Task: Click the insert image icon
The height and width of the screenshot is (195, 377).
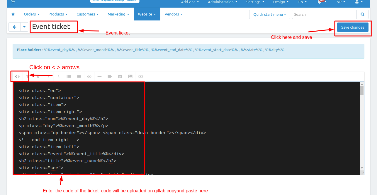Action: 130,77
